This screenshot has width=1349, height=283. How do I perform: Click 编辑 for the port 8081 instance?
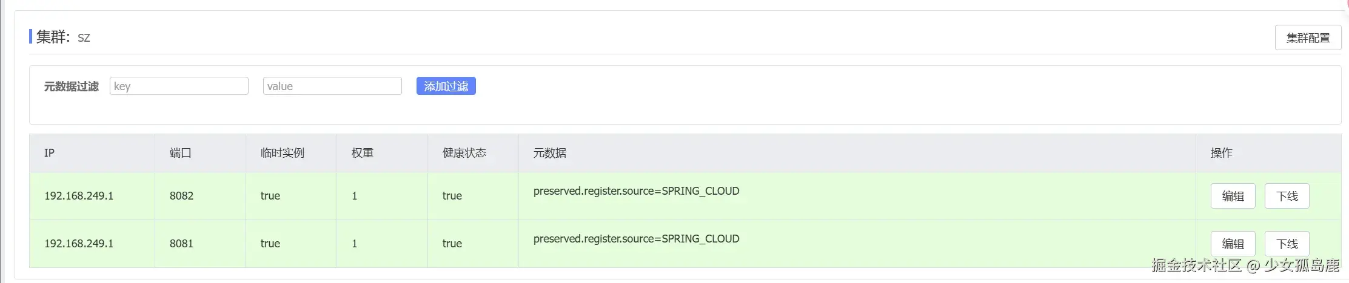[1233, 244]
